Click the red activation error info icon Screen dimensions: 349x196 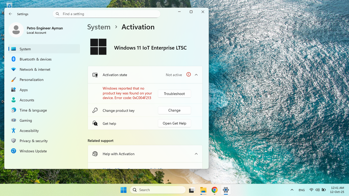(188, 75)
